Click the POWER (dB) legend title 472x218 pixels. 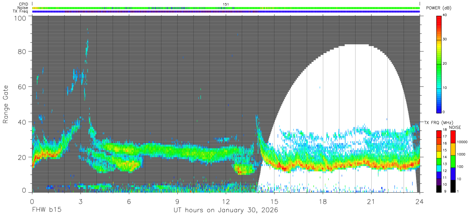coord(439,8)
